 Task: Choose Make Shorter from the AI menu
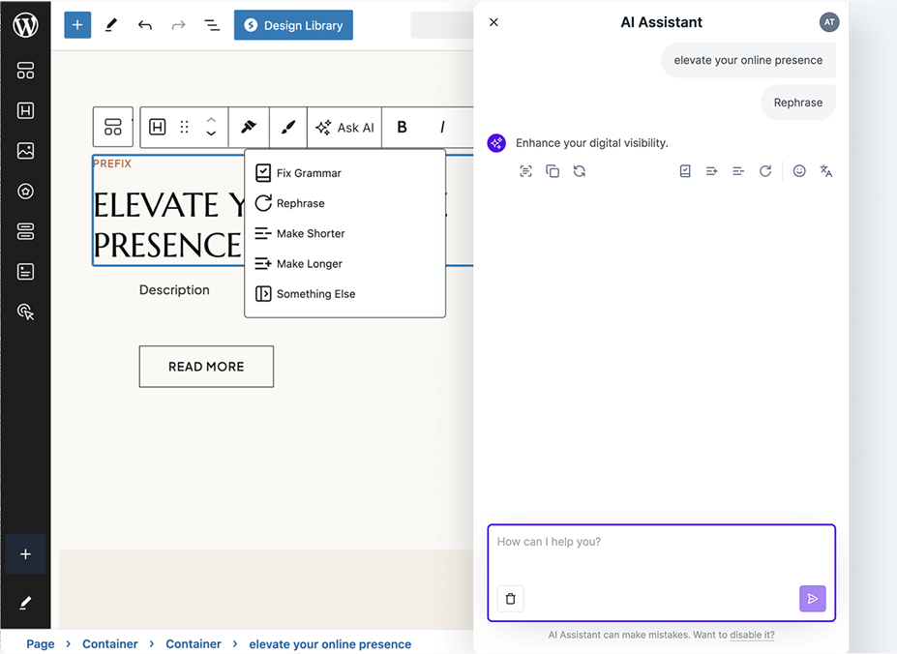344,233
